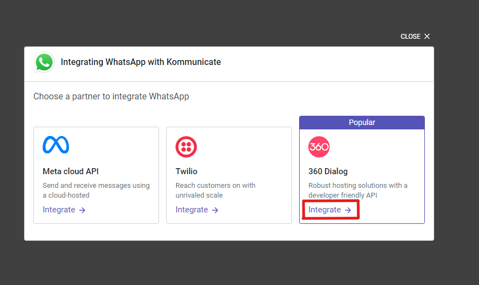Click the Twilio description text

pyautogui.click(x=215, y=190)
